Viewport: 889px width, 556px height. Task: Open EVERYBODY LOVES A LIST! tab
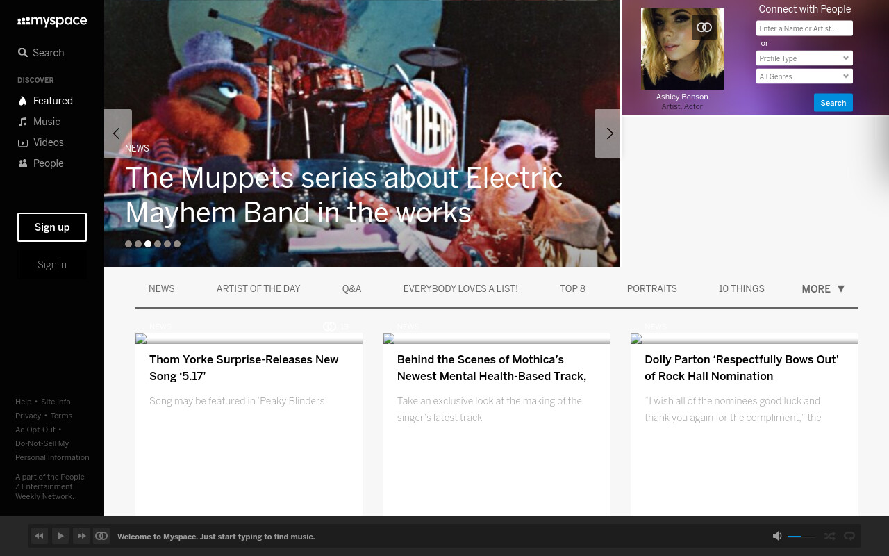point(460,289)
